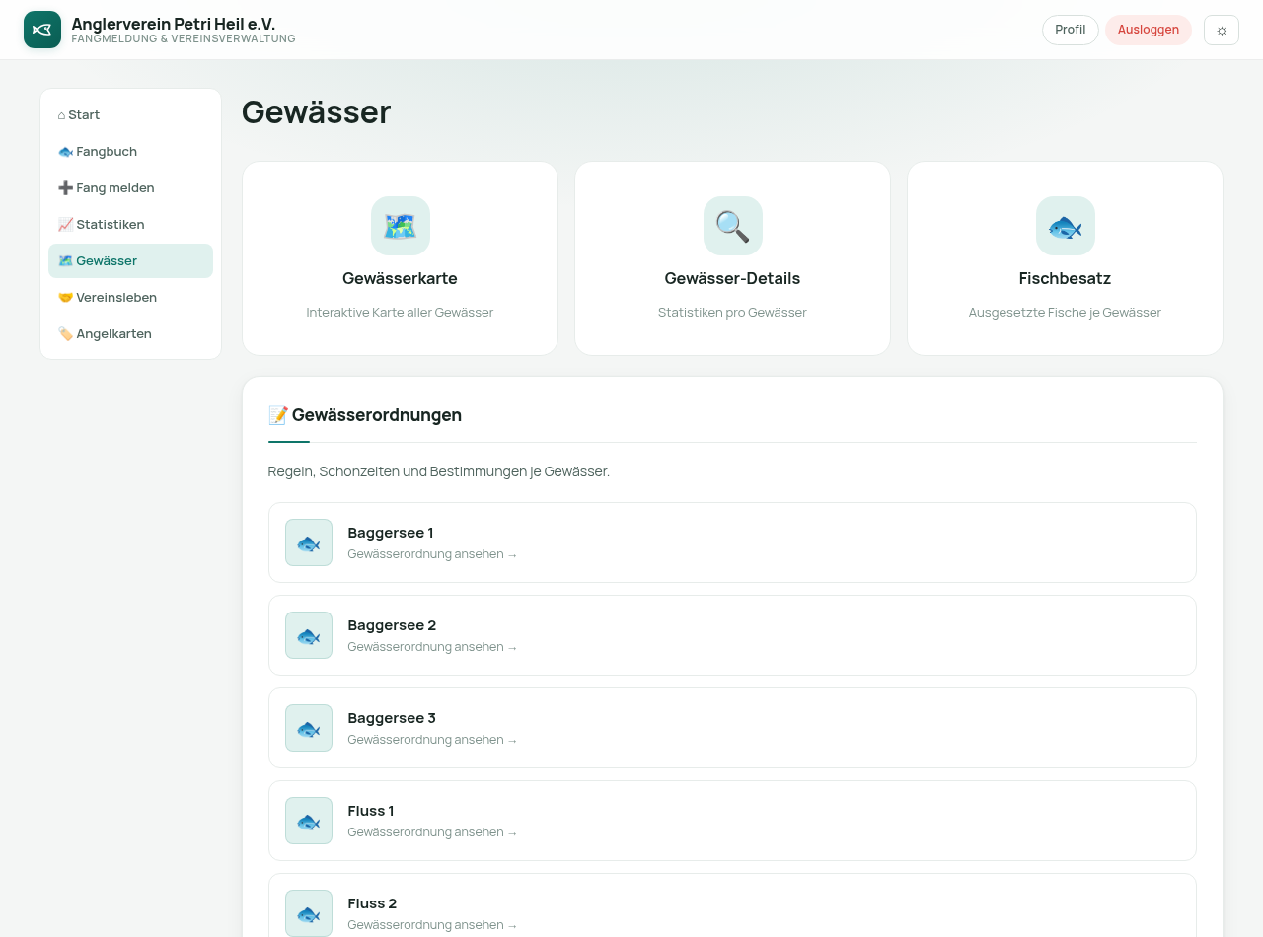The height and width of the screenshot is (937, 1263).
Task: Click the Ausloggen button
Action: coord(1149,30)
